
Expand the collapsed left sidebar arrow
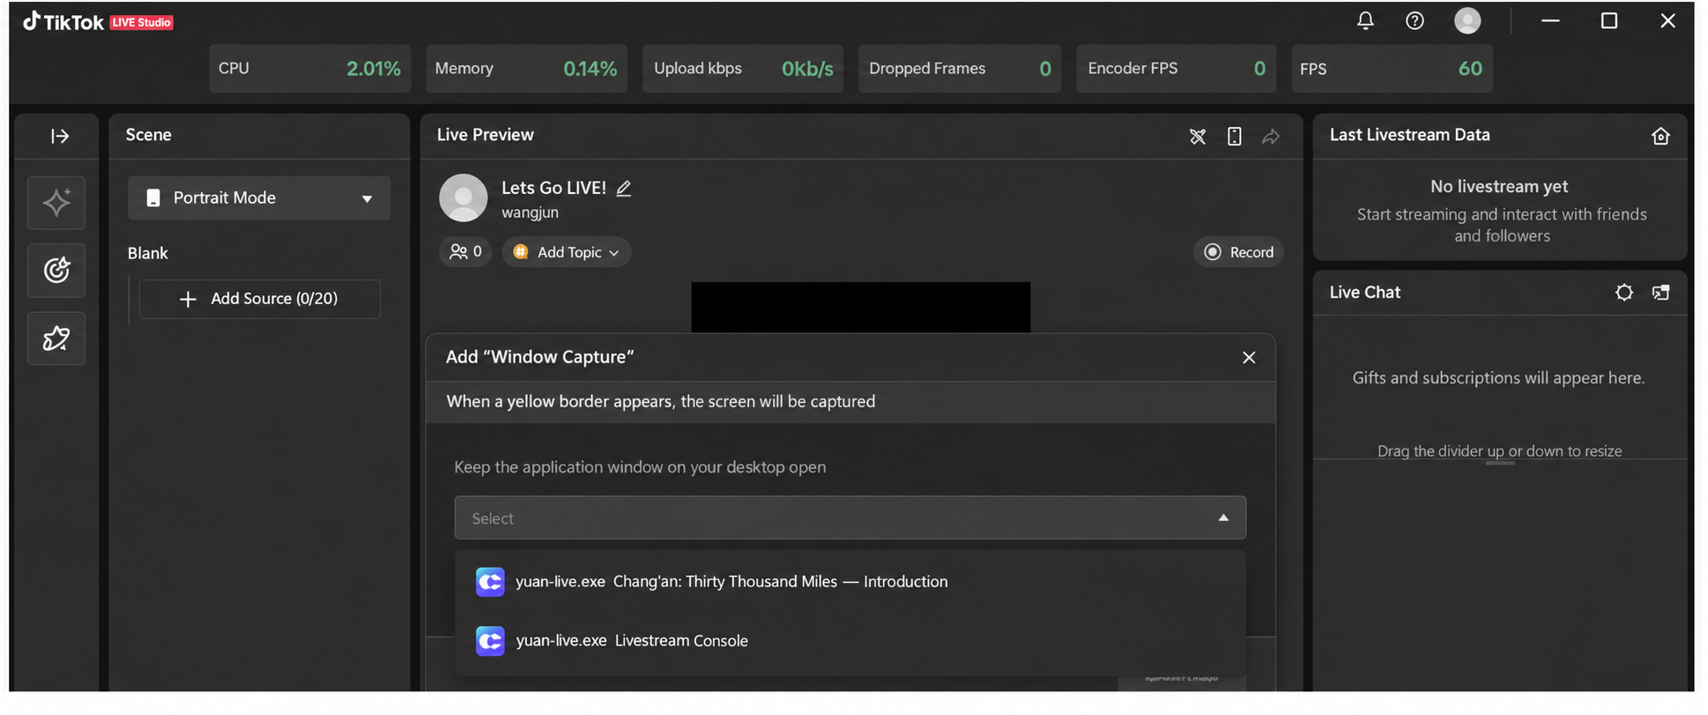(x=59, y=136)
